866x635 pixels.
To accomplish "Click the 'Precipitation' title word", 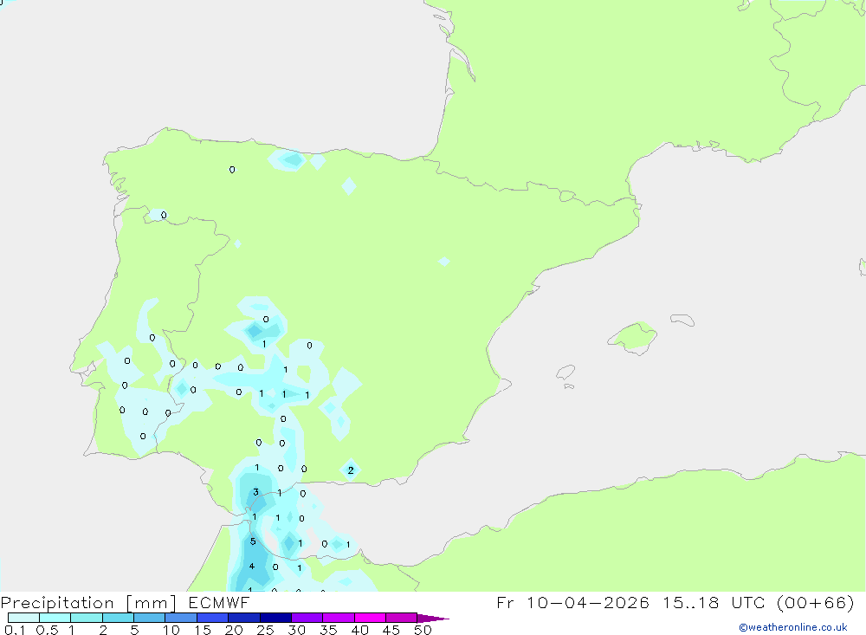I will pyautogui.click(x=57, y=603).
